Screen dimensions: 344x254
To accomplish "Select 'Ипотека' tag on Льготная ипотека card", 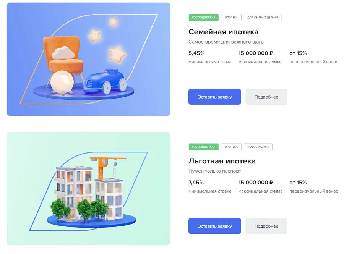I will tap(231, 147).
